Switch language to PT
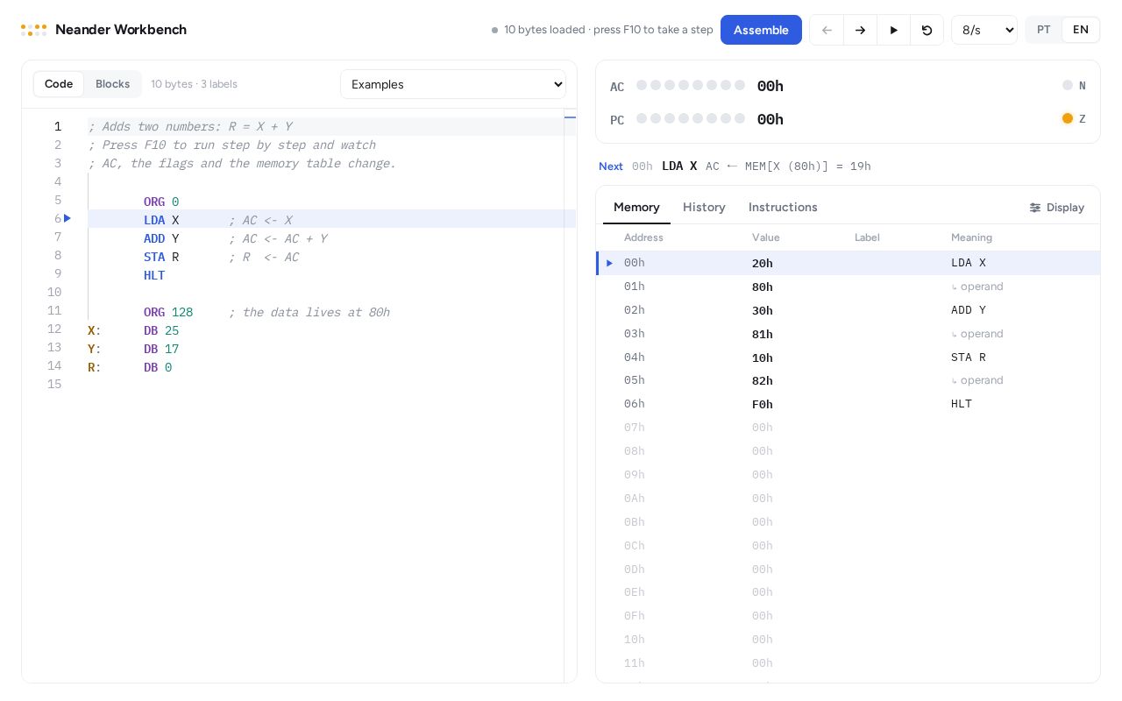The width and height of the screenshot is (1122, 701). pos(1044,30)
